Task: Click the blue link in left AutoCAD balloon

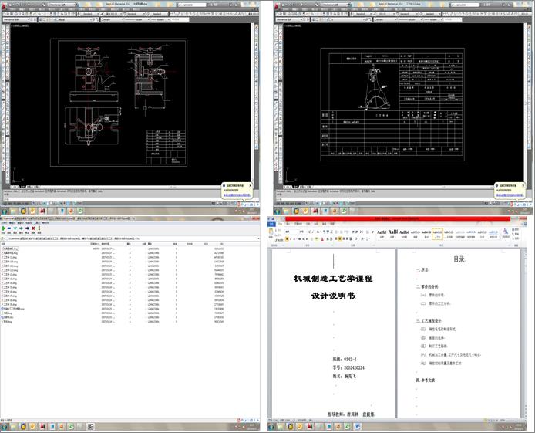Action: [237, 195]
